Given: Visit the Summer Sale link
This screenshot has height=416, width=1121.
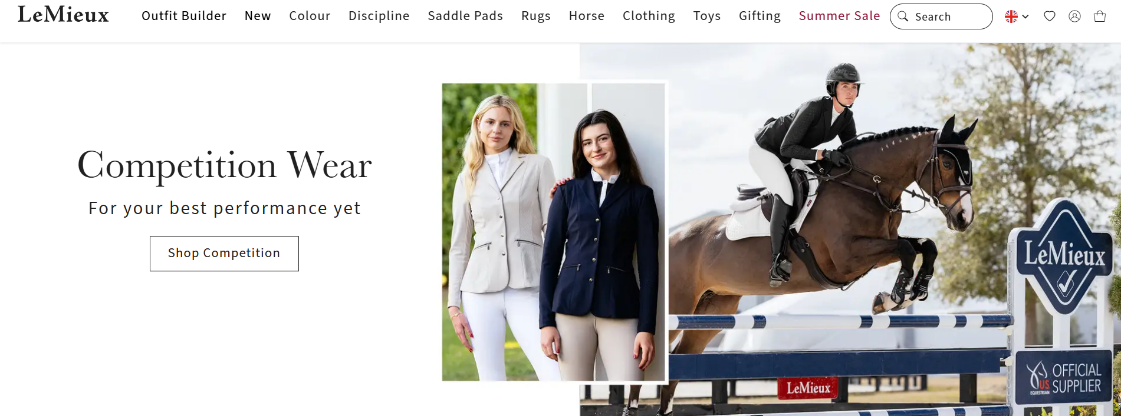Looking at the screenshot, I should [839, 16].
